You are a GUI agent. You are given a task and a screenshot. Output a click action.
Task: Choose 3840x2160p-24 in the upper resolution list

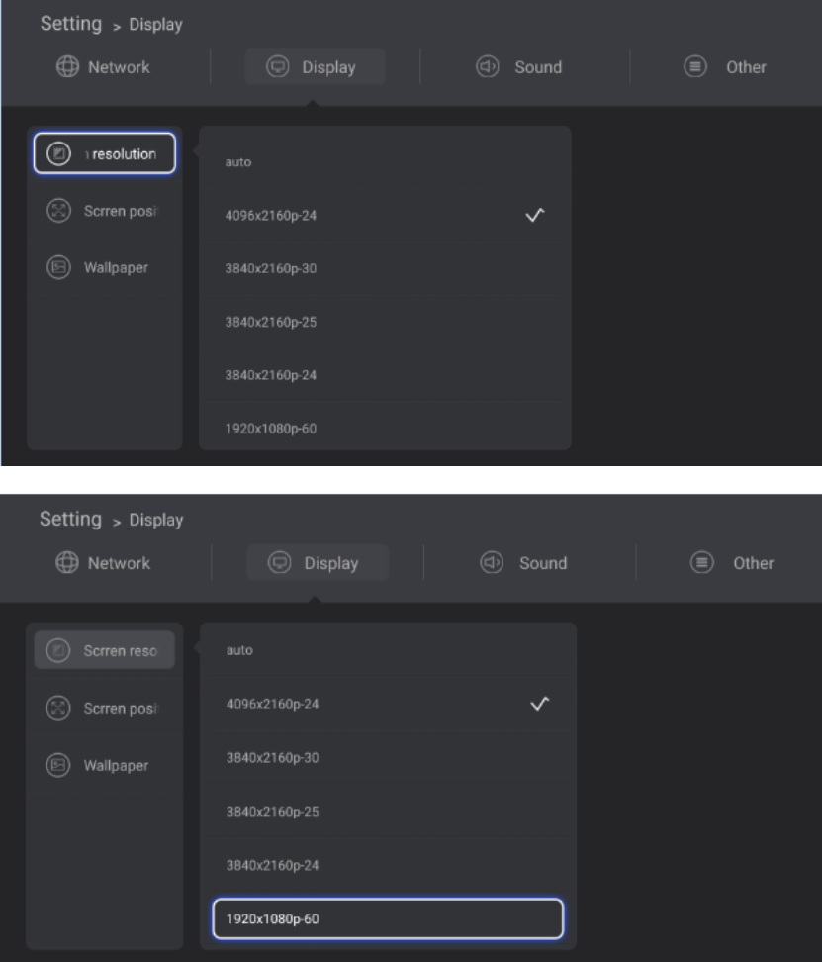[384, 375]
